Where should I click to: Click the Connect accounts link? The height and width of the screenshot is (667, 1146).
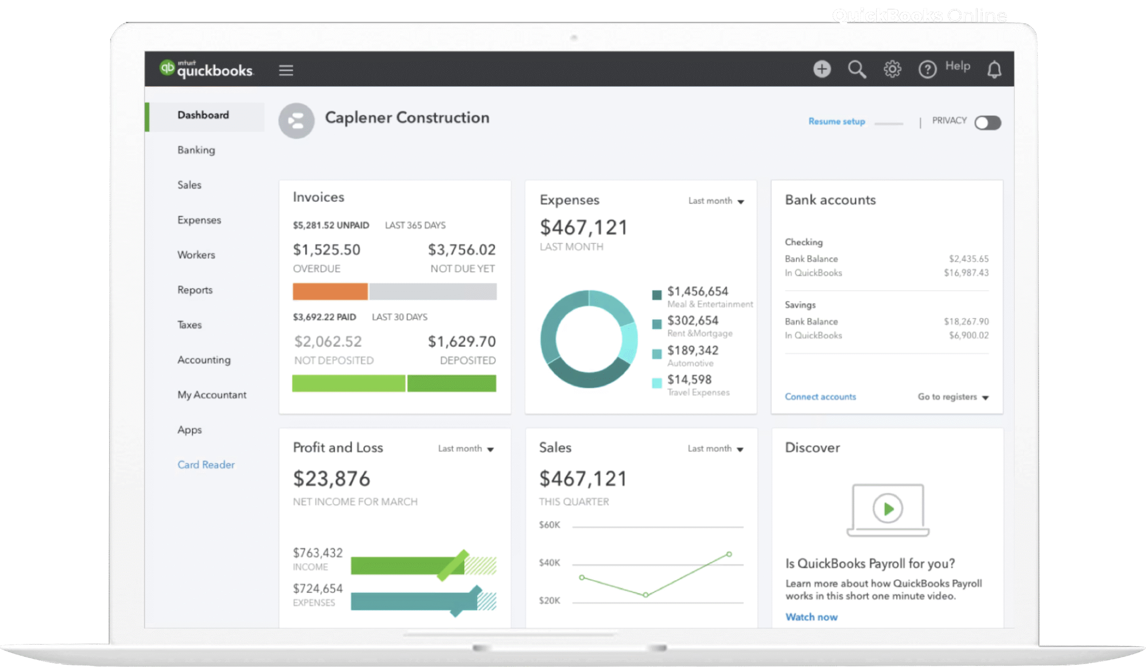point(820,397)
